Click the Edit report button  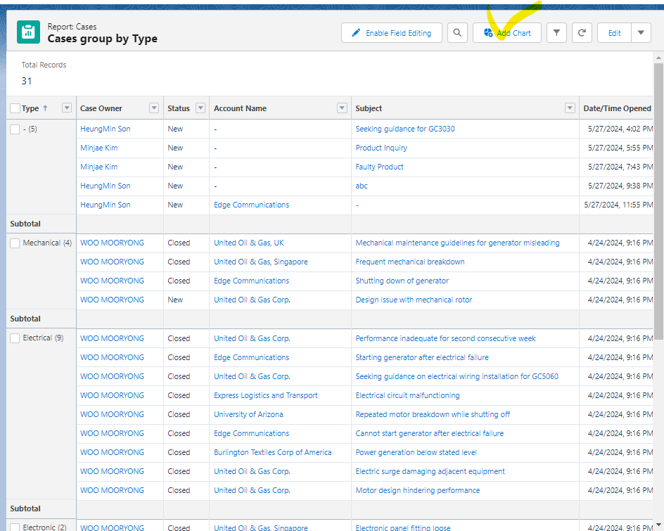click(614, 32)
